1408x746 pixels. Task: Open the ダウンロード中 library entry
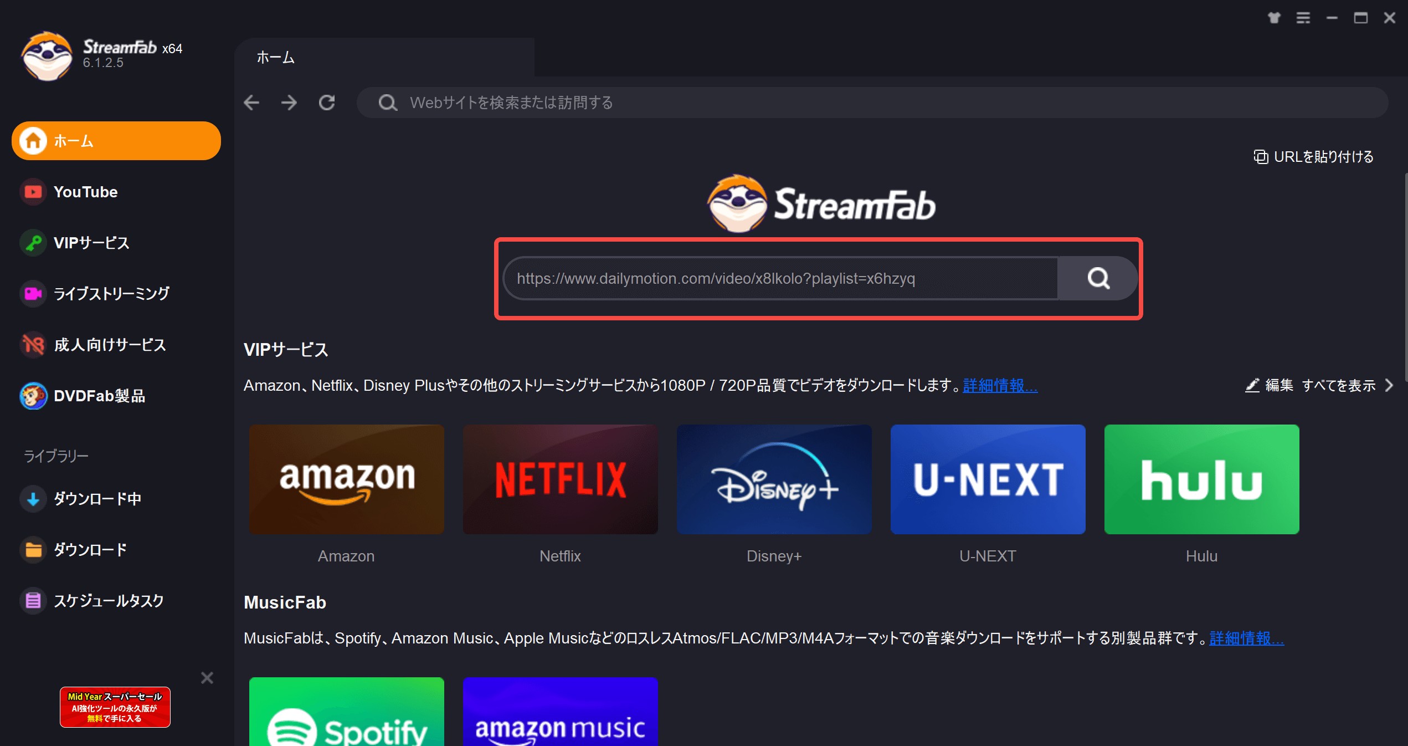[x=116, y=499]
